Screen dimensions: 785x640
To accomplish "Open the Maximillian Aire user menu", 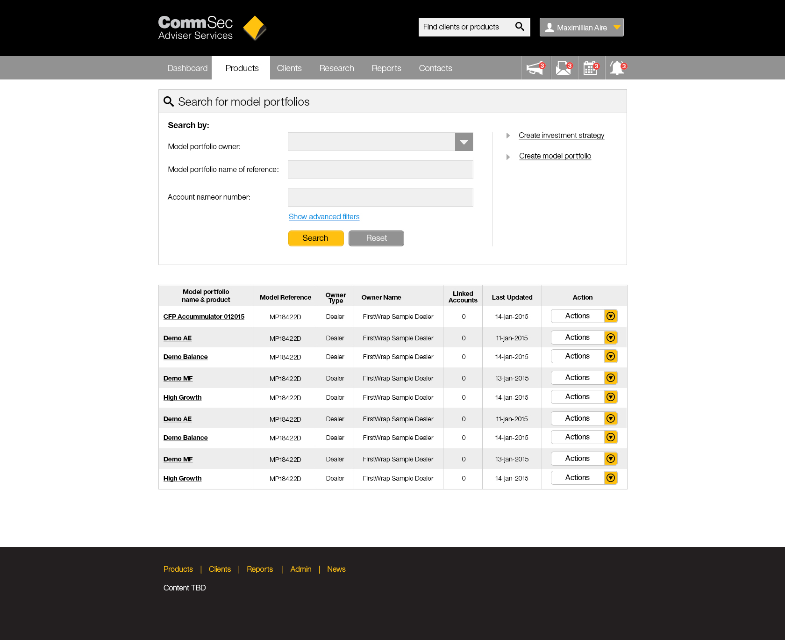I will coord(582,27).
